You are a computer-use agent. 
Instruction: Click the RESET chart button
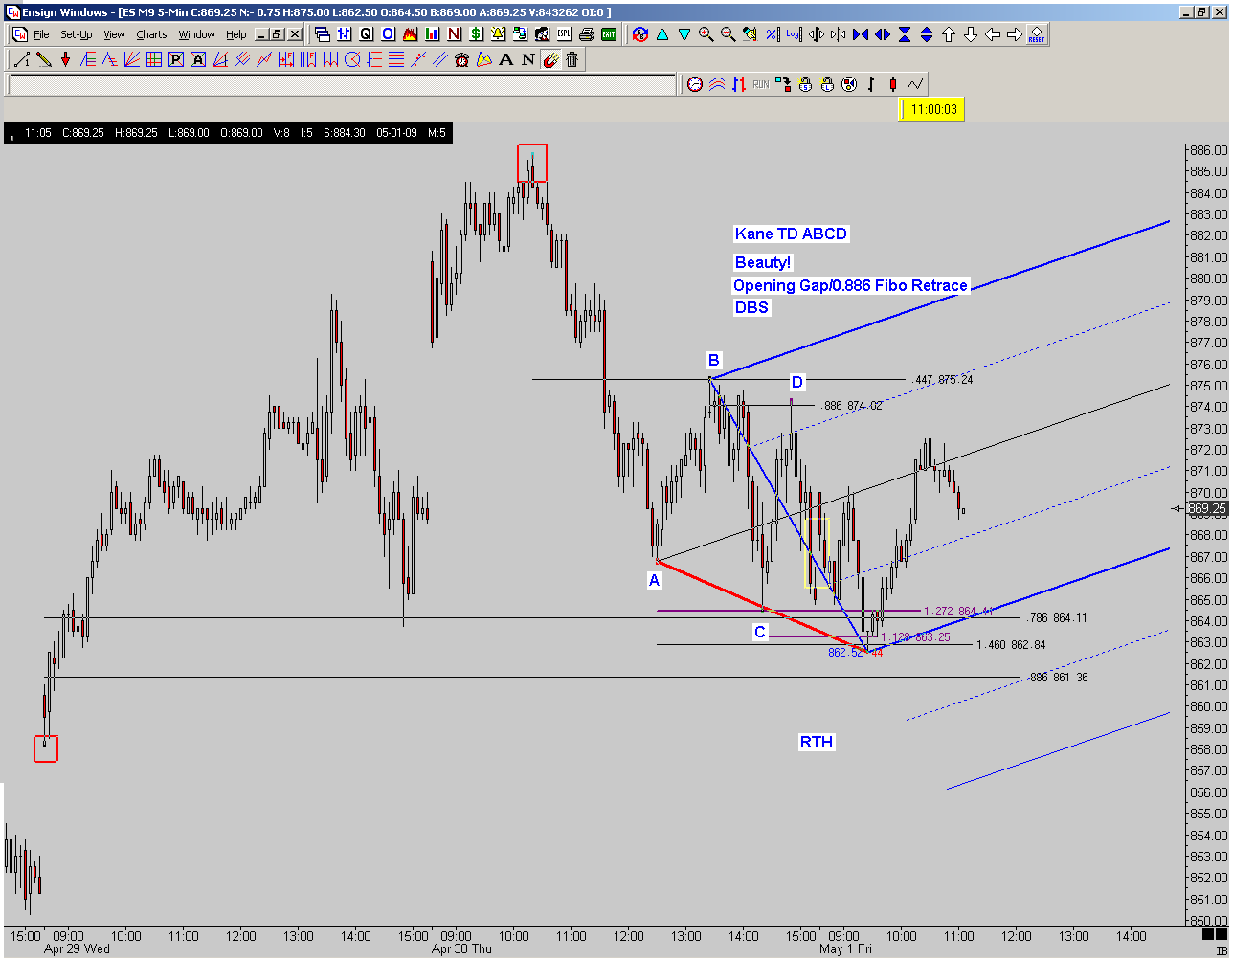click(1037, 34)
